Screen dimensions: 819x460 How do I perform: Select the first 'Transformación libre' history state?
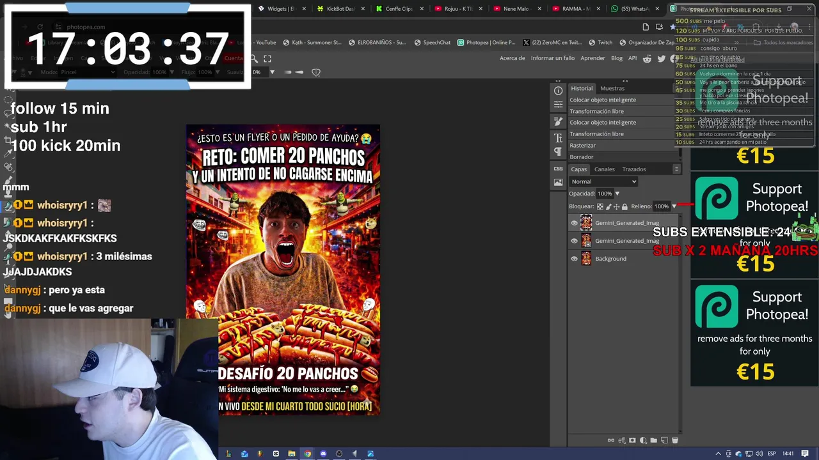(x=623, y=111)
